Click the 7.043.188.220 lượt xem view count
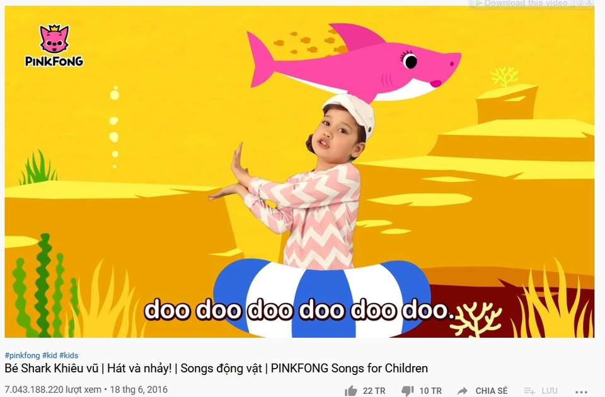Screen dimensions: 605x397 pos(53,389)
